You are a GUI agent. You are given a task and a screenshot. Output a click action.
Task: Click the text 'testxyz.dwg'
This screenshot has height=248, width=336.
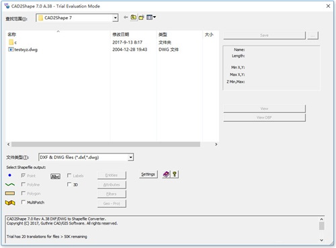[26, 50]
